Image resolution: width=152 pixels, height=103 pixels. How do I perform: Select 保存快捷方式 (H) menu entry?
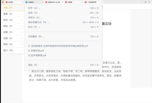tap(63, 22)
